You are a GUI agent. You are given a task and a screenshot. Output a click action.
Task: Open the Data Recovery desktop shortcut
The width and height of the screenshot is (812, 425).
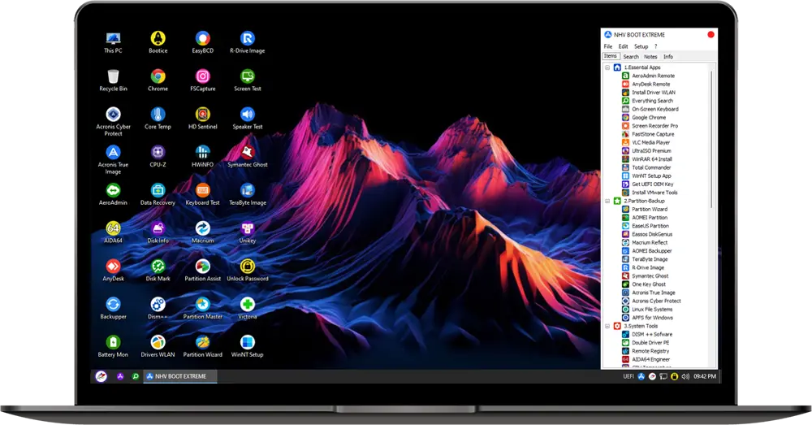coord(158,194)
